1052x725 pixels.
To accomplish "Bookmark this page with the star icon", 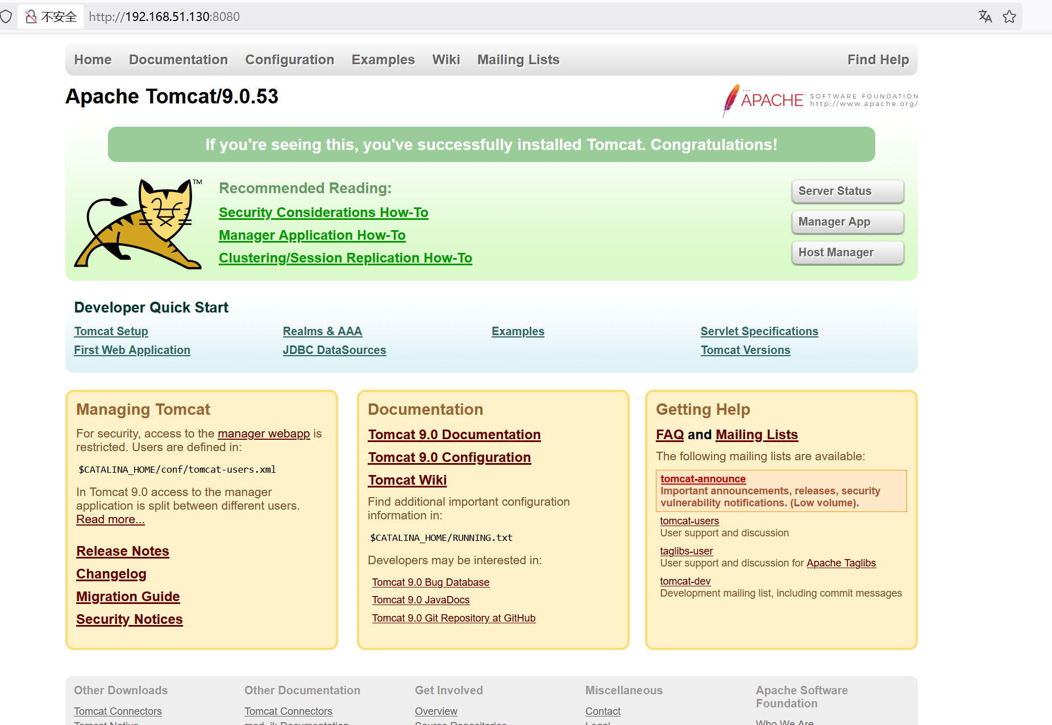I will click(x=1009, y=16).
